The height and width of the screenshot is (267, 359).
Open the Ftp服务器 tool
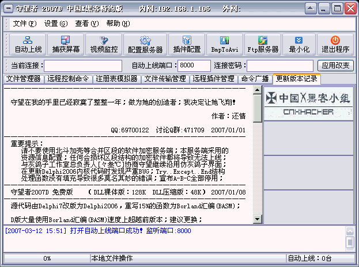tap(262, 44)
